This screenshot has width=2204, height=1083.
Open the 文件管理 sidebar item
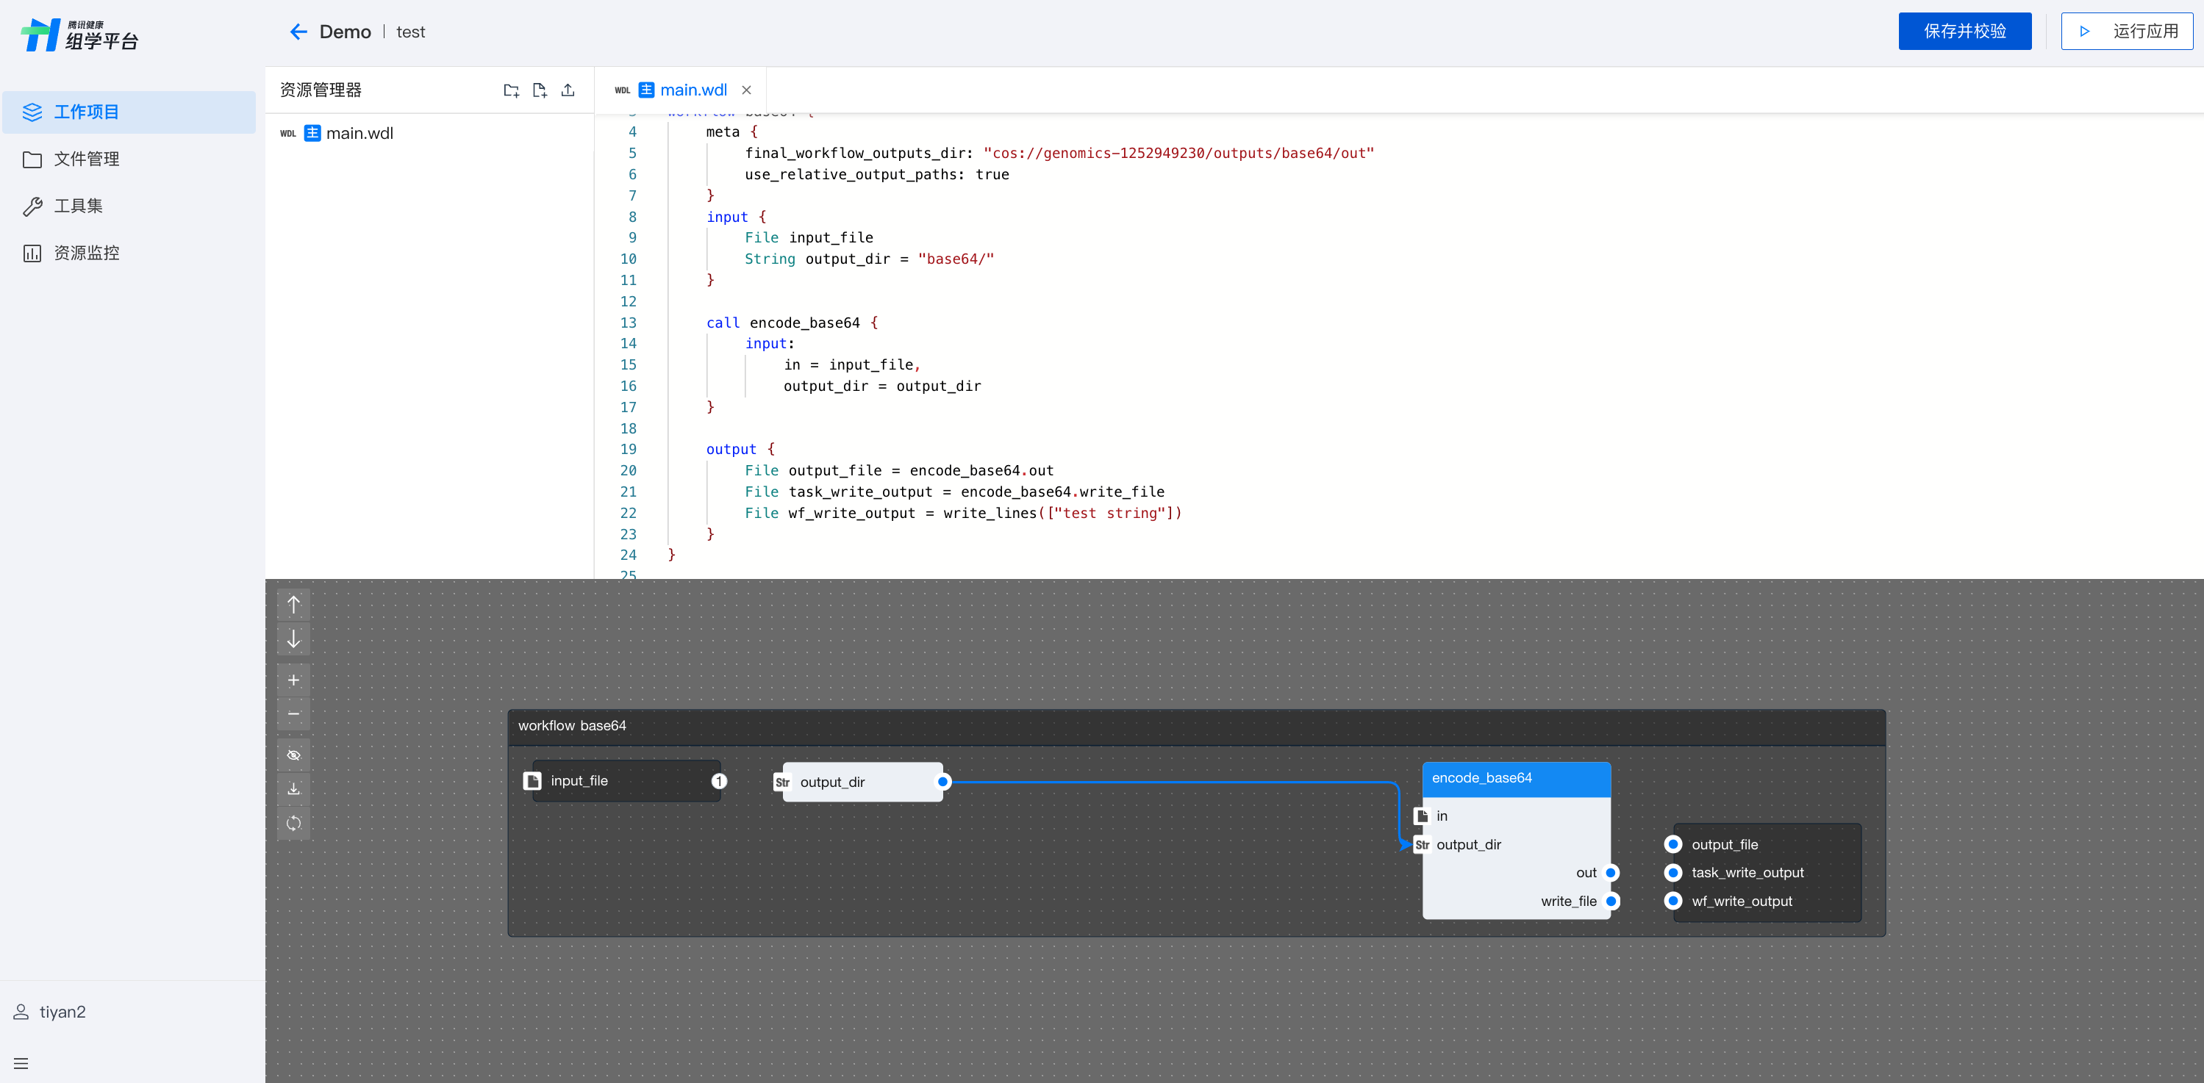pyautogui.click(x=85, y=159)
